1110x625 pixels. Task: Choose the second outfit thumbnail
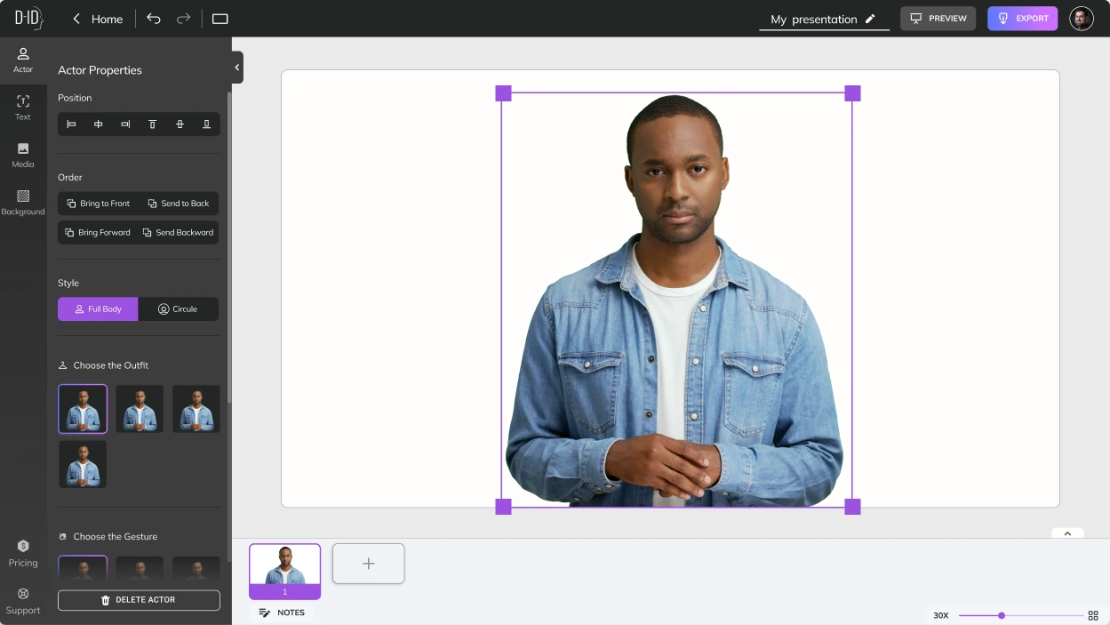point(140,409)
